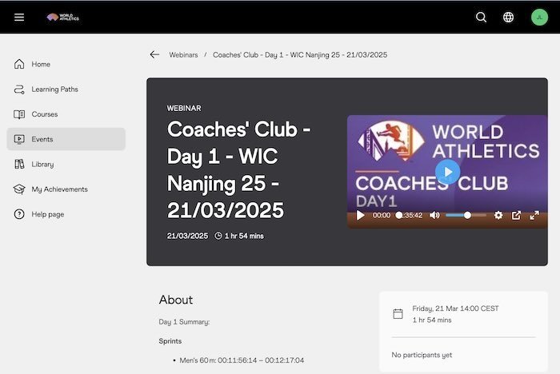Click '1 hr 54 mins' in the schedule card
Image resolution: width=560 pixels, height=374 pixels.
[x=432, y=320]
